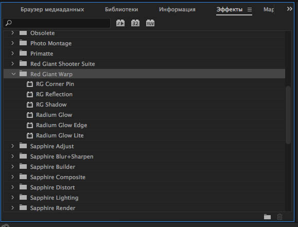Click RG Corner Pin effect icon
This screenshot has width=298, height=227.
[30, 84]
